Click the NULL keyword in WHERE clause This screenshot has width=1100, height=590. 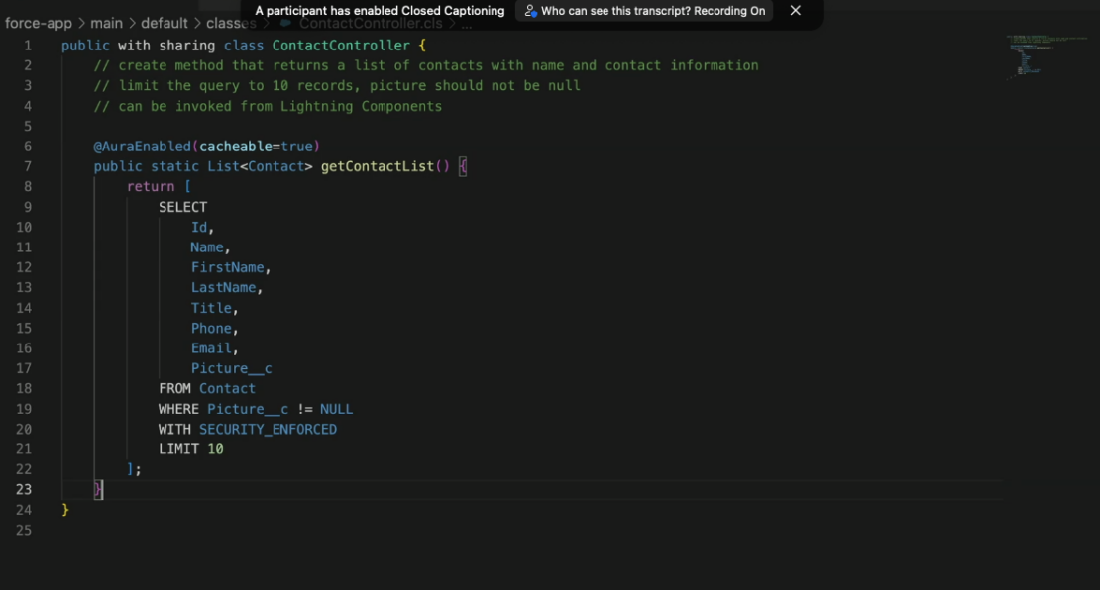point(336,409)
